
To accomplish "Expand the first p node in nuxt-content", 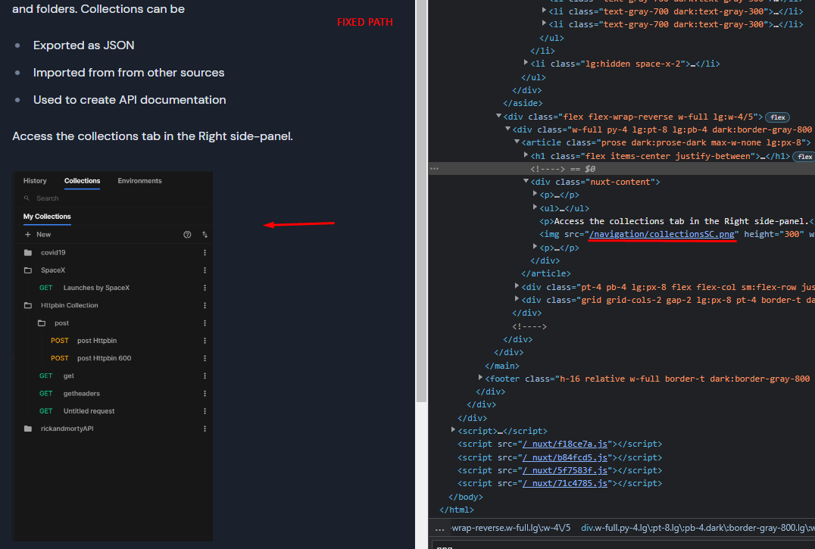I will point(535,193).
